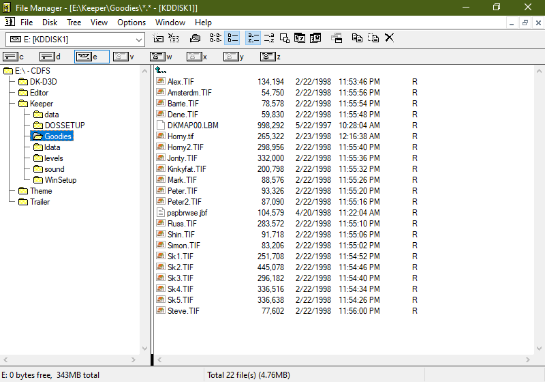
Task: Open the Options menu
Action: pos(131,23)
